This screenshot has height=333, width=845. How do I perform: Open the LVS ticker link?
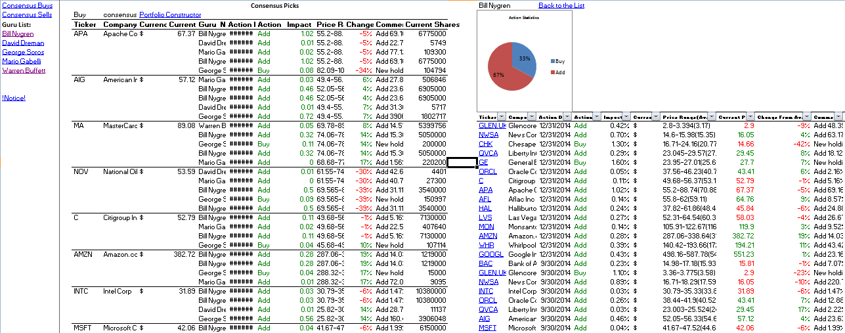click(x=485, y=217)
